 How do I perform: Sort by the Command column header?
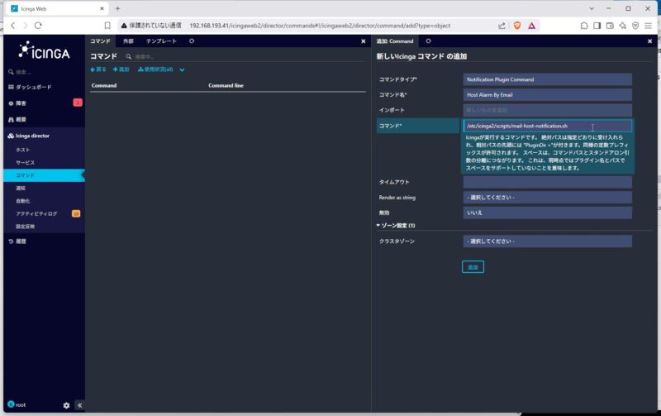point(104,86)
